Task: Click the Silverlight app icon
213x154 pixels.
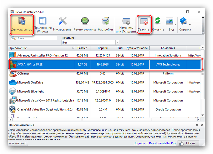Action: (x=12, y=91)
